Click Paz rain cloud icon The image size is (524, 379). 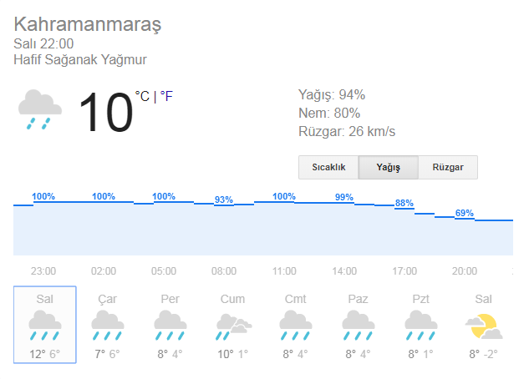point(359,326)
